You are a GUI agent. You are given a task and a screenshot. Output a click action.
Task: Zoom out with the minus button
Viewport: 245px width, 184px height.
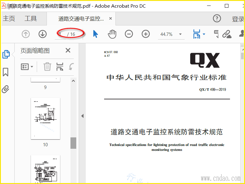(129, 34)
